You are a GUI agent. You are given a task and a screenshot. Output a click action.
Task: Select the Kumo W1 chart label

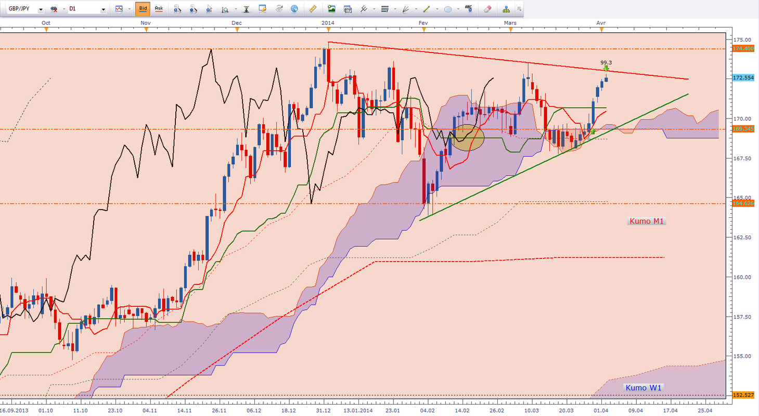click(644, 388)
